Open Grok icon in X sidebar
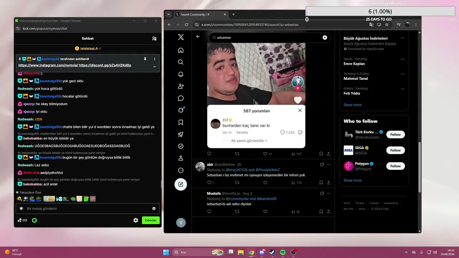Viewport: 459px width, 258px height. click(x=181, y=110)
